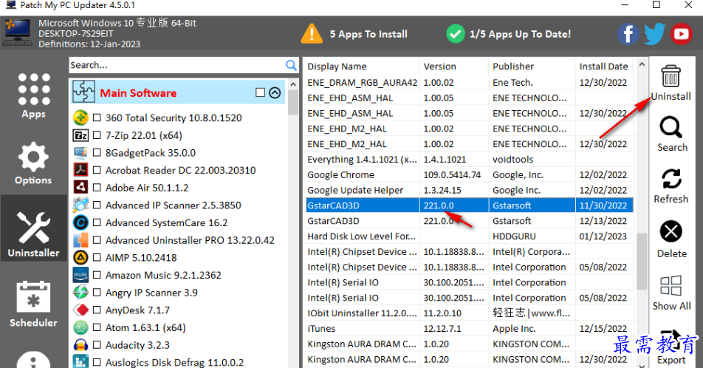The height and width of the screenshot is (368, 703).
Task: Select the Google Chrome row
Action: [x=470, y=174]
